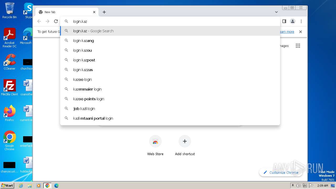Reload the current page
The height and width of the screenshot is (189, 336).
56,21
